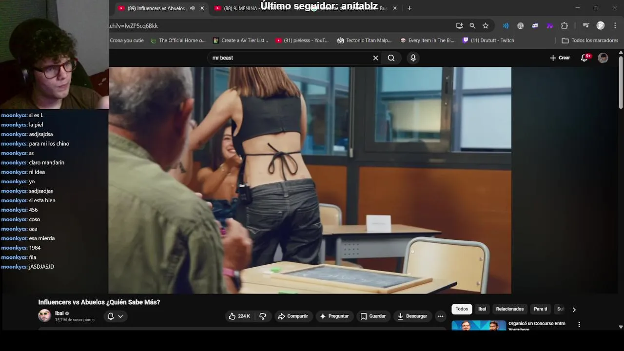Viewport: 624px width, 351px height.
Task: Click the chat message 'esa mierda'
Action: [41, 238]
